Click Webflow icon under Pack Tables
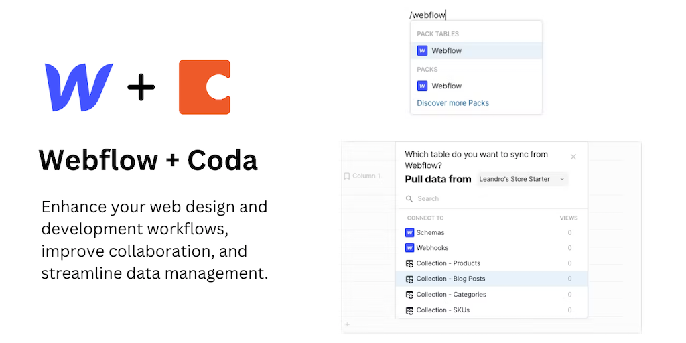Viewport: 686px width, 343px height. [x=422, y=50]
